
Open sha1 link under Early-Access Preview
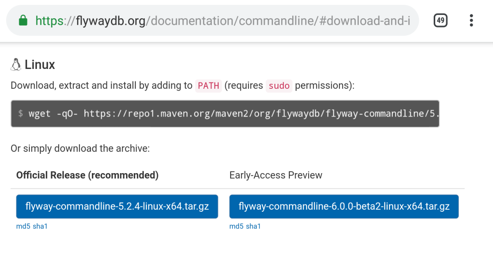pyautogui.click(x=253, y=226)
